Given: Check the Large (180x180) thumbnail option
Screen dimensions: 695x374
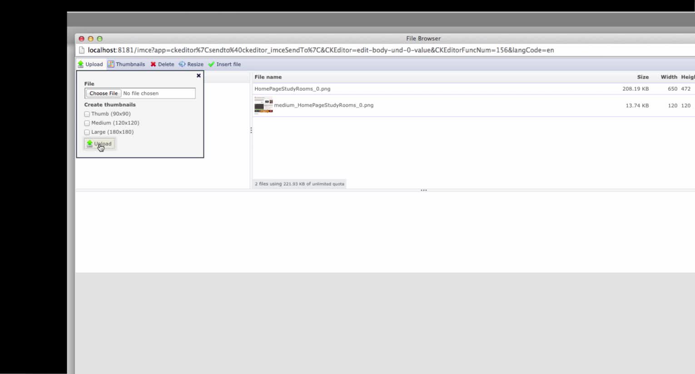Looking at the screenshot, I should tap(87, 133).
